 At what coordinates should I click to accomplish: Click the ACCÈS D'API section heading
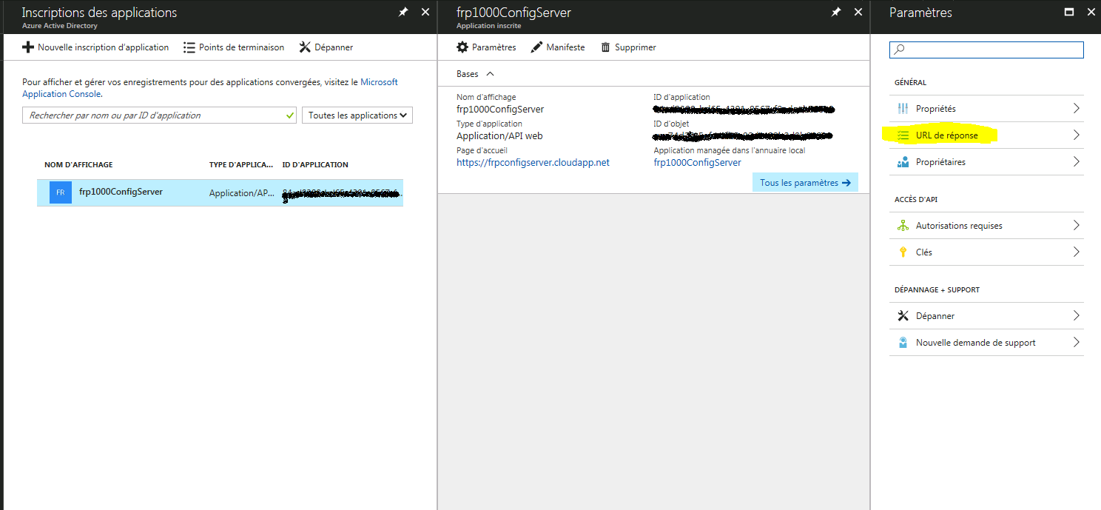tap(916, 200)
